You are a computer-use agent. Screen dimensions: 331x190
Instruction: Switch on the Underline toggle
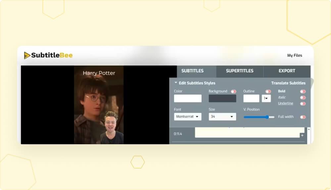pos(303,103)
